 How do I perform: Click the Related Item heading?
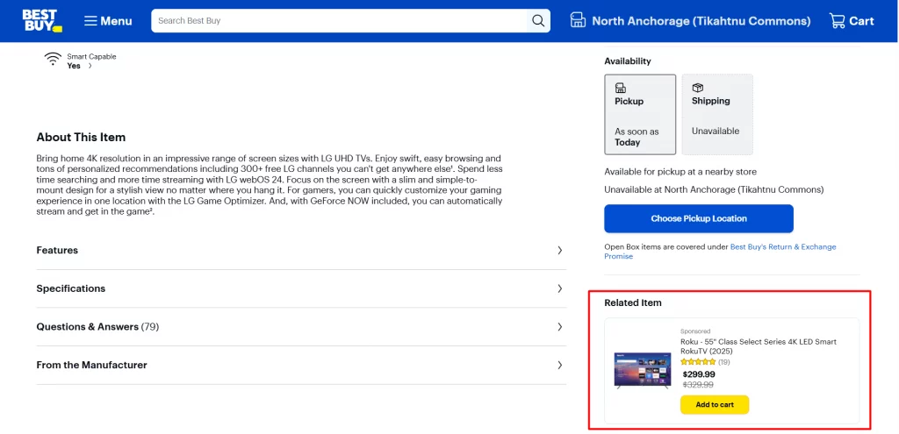(633, 302)
